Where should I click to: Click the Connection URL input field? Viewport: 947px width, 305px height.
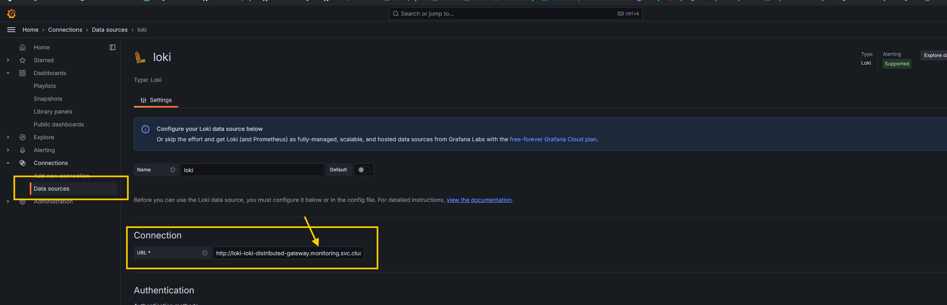coord(288,253)
